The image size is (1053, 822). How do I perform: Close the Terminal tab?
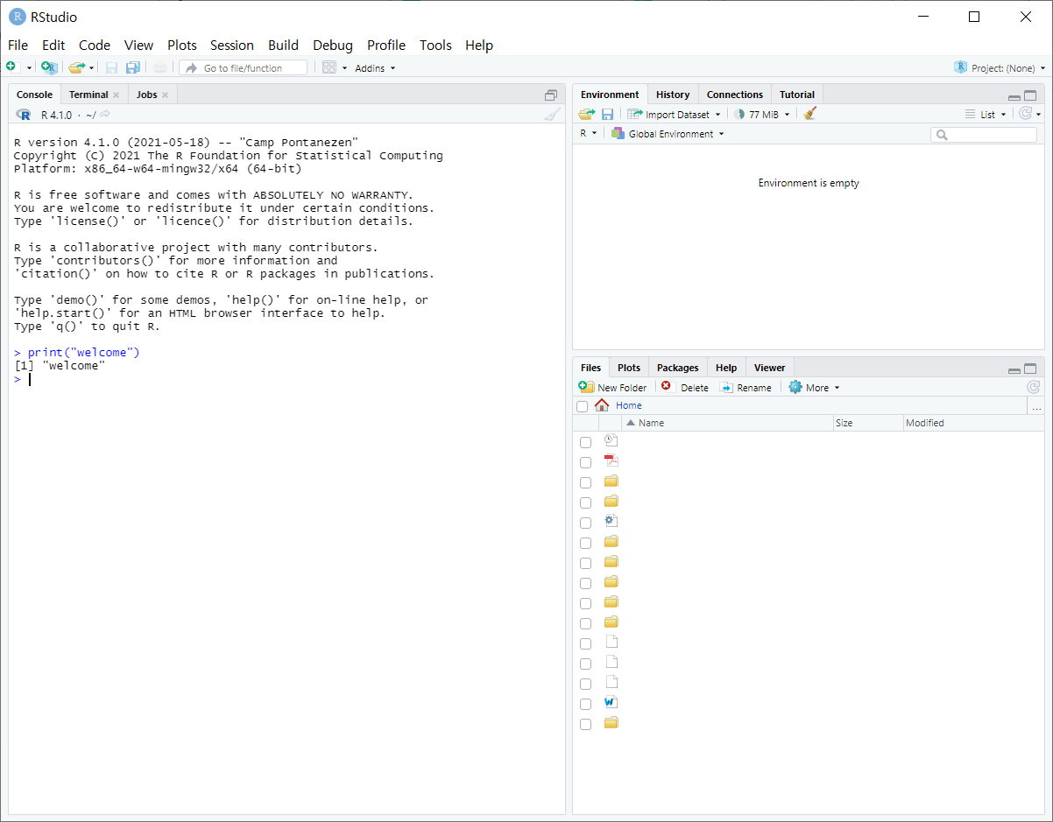116,95
